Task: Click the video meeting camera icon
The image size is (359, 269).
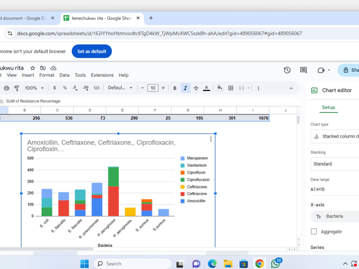Action: 321,70
